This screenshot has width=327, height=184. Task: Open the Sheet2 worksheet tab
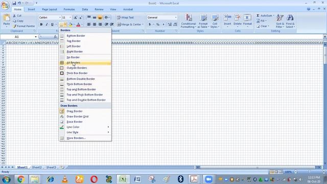click(37, 167)
